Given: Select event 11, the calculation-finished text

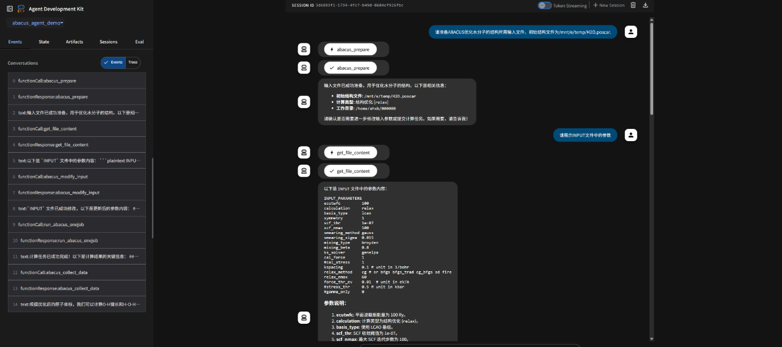Looking at the screenshot, I should [77, 257].
